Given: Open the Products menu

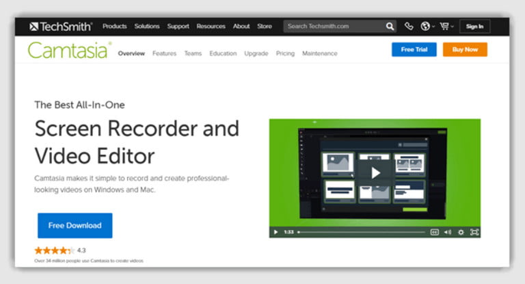Looking at the screenshot, I should pyautogui.click(x=115, y=27).
